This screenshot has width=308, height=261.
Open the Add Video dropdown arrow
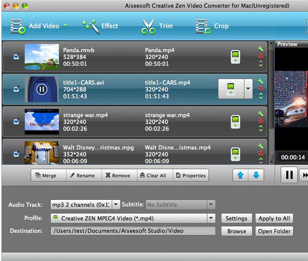pyautogui.click(x=65, y=26)
